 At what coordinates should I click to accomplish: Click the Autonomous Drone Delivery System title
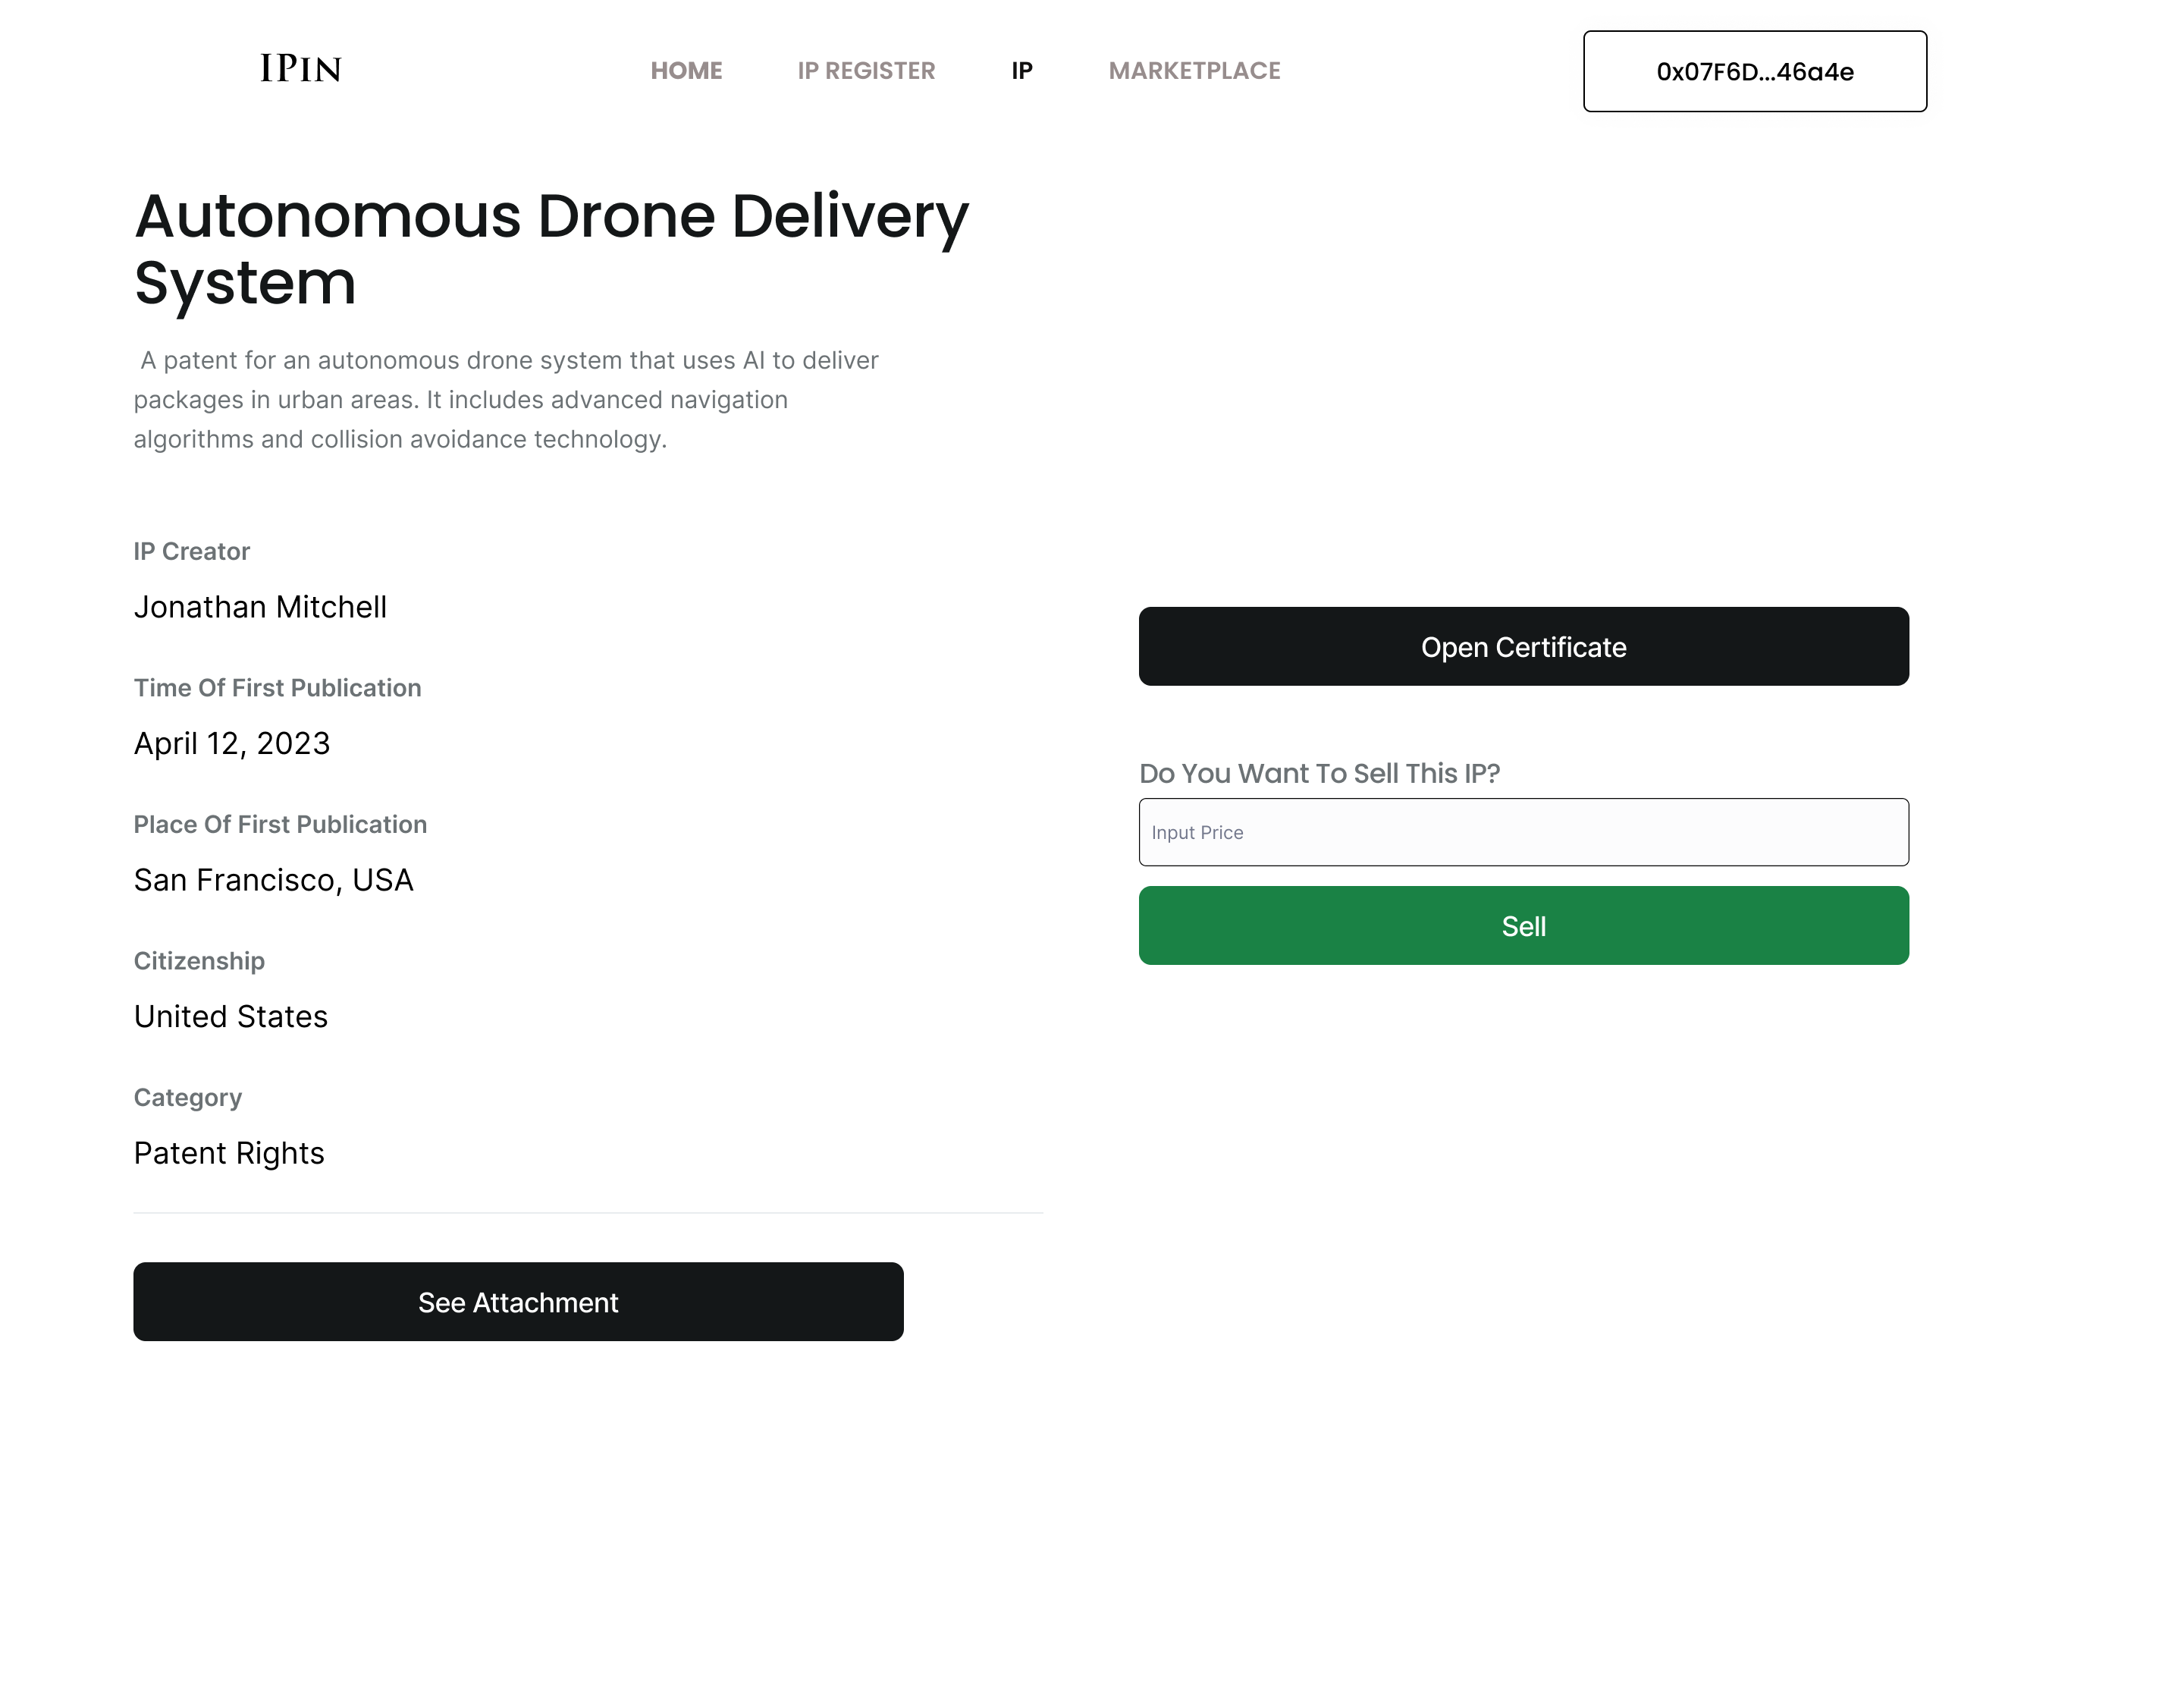coord(551,249)
